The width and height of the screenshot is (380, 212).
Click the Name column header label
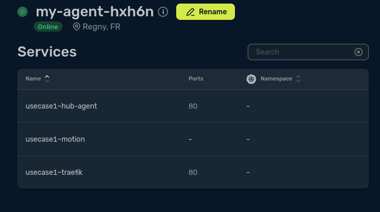click(x=33, y=79)
